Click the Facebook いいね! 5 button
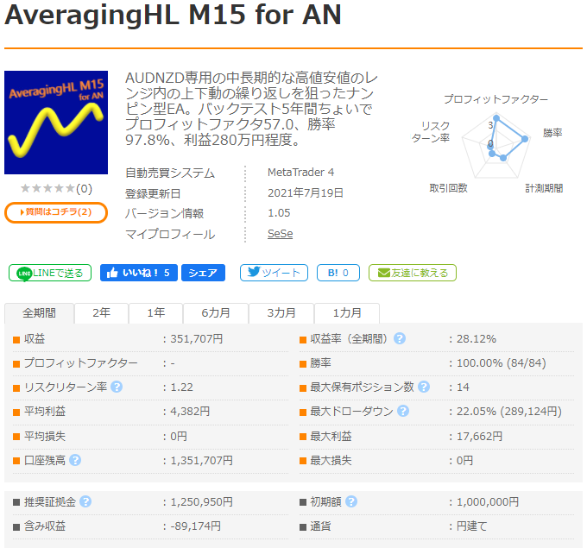This screenshot has height=548, width=587. pos(138,273)
